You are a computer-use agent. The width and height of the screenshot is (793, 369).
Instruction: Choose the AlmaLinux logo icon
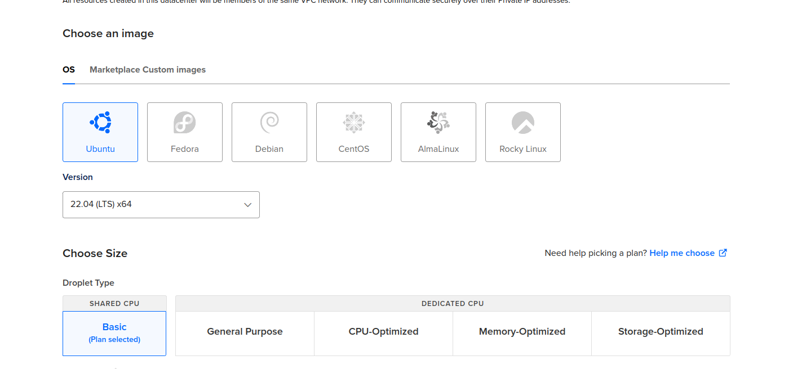point(438,123)
